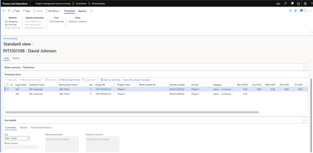313x153 pixels.
Task: Click the search magnifier in black header
Action: point(285,4)
